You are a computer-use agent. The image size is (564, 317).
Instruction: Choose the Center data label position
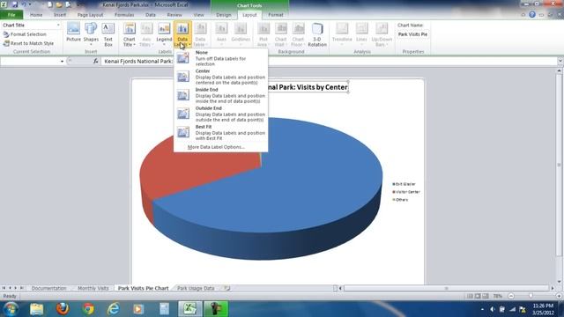[221, 77]
